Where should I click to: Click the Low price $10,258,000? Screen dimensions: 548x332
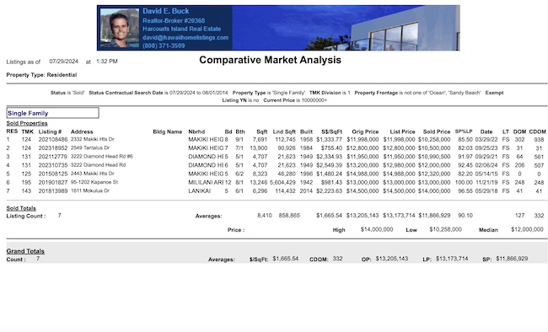click(x=446, y=229)
